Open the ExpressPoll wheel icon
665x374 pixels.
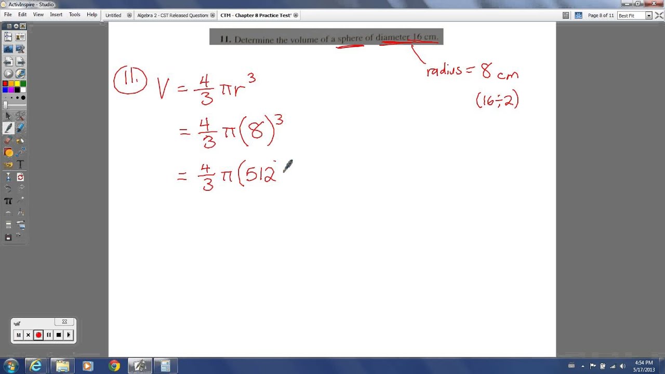[x=20, y=74]
